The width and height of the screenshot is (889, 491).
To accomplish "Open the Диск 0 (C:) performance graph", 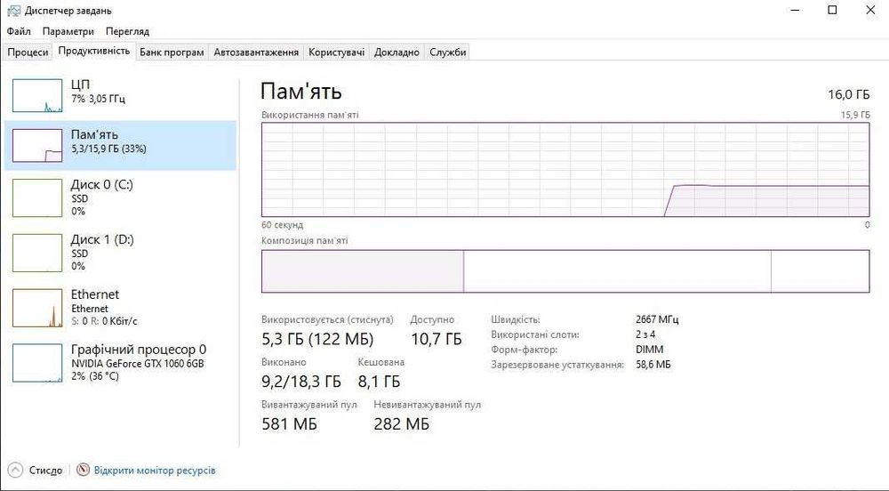I will (x=37, y=197).
